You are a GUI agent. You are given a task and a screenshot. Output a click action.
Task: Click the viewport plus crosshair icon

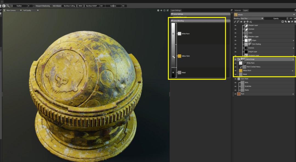coord(161,10)
